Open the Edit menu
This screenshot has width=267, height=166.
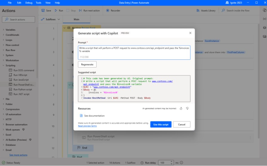point(19,3)
